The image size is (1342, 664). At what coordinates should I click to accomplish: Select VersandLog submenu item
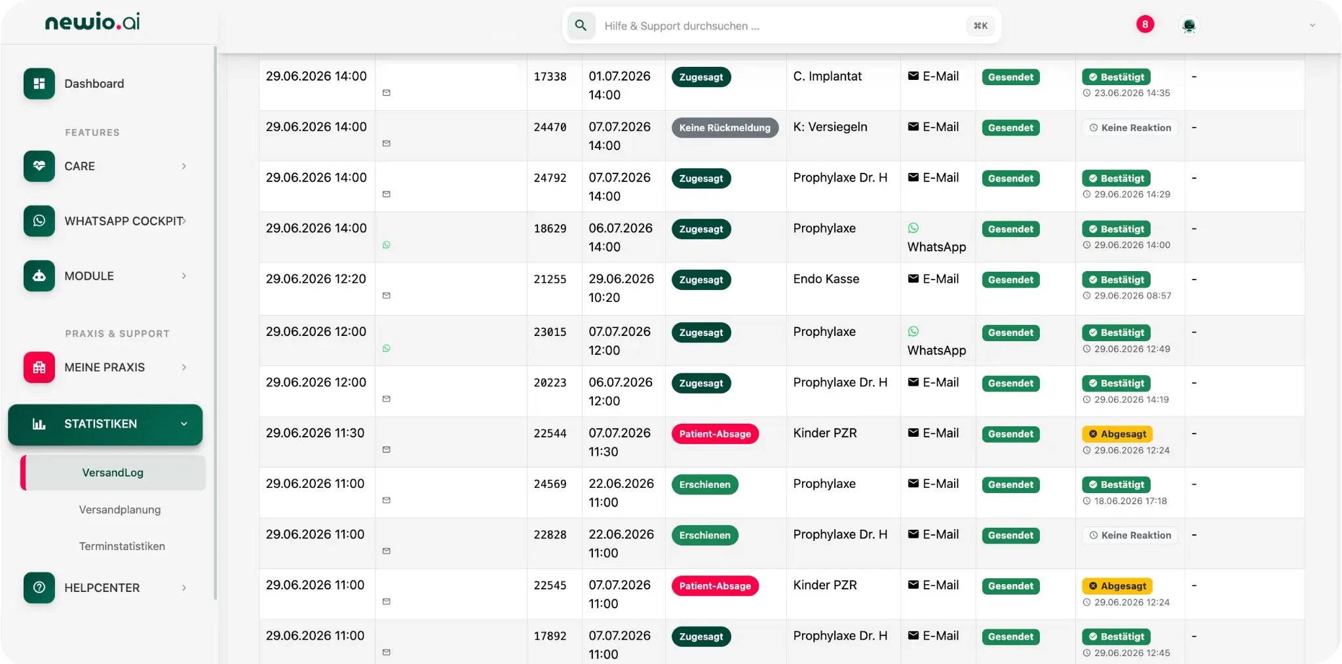113,473
